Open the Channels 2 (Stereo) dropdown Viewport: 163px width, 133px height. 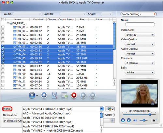(140, 63)
